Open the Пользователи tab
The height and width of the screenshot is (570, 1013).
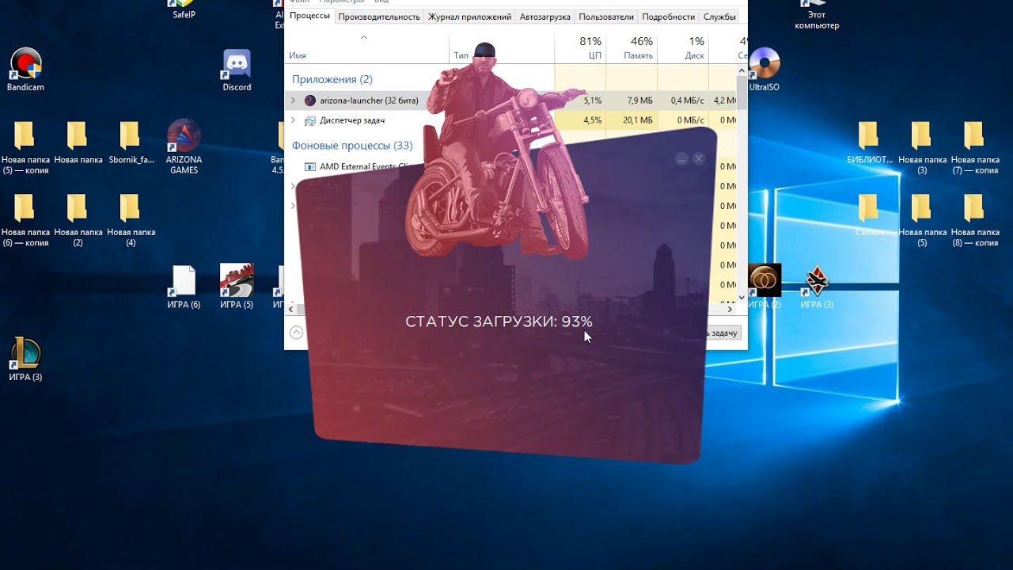click(606, 17)
